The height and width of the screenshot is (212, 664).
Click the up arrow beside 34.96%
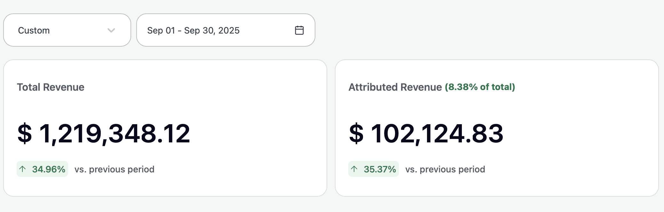pos(22,169)
